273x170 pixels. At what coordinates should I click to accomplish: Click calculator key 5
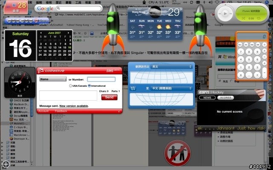coord(249,59)
